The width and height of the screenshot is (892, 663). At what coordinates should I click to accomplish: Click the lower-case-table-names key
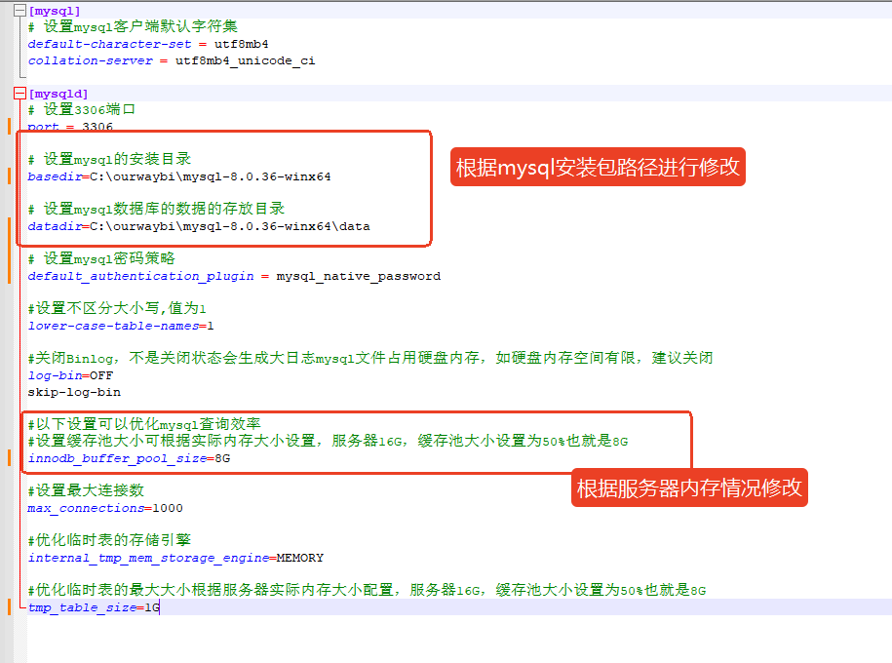point(113,326)
